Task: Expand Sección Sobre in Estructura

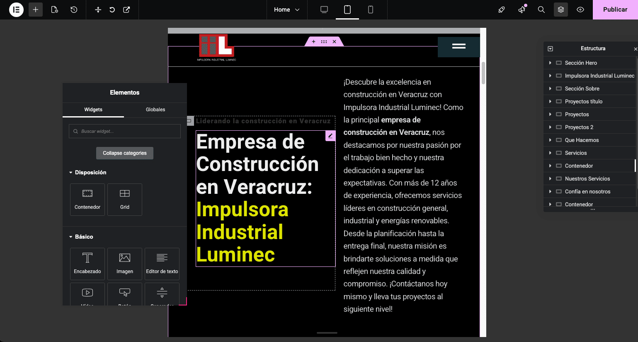Action: [x=550, y=88]
